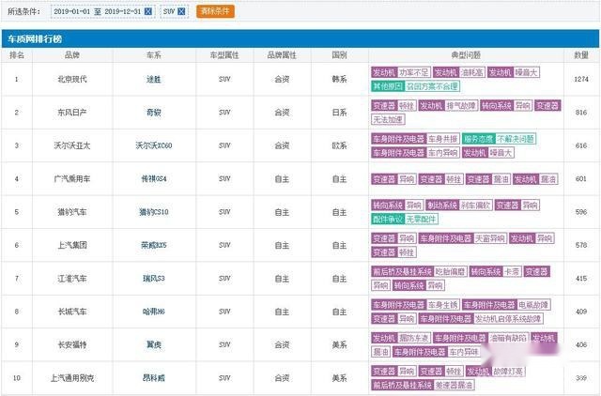The height and width of the screenshot is (396, 601).
Task: Click the 其他原因 召回方案不合理 tag
Action: [x=415, y=86]
